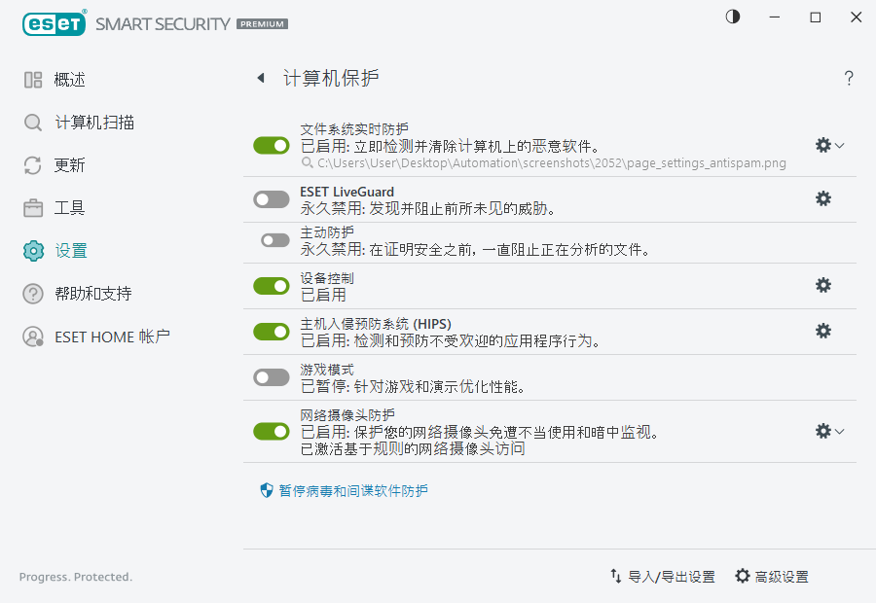Enable the ESET LiveGuard toggle
The height and width of the screenshot is (603, 876).
pyautogui.click(x=271, y=199)
